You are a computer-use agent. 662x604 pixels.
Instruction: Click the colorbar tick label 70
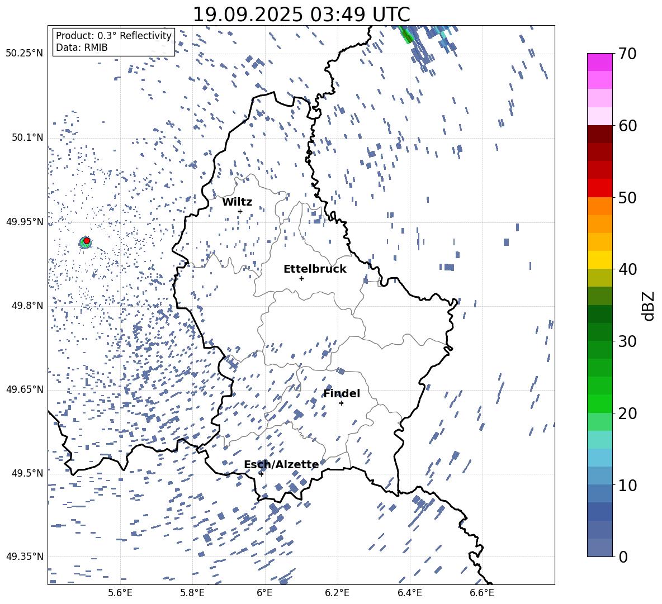628,54
